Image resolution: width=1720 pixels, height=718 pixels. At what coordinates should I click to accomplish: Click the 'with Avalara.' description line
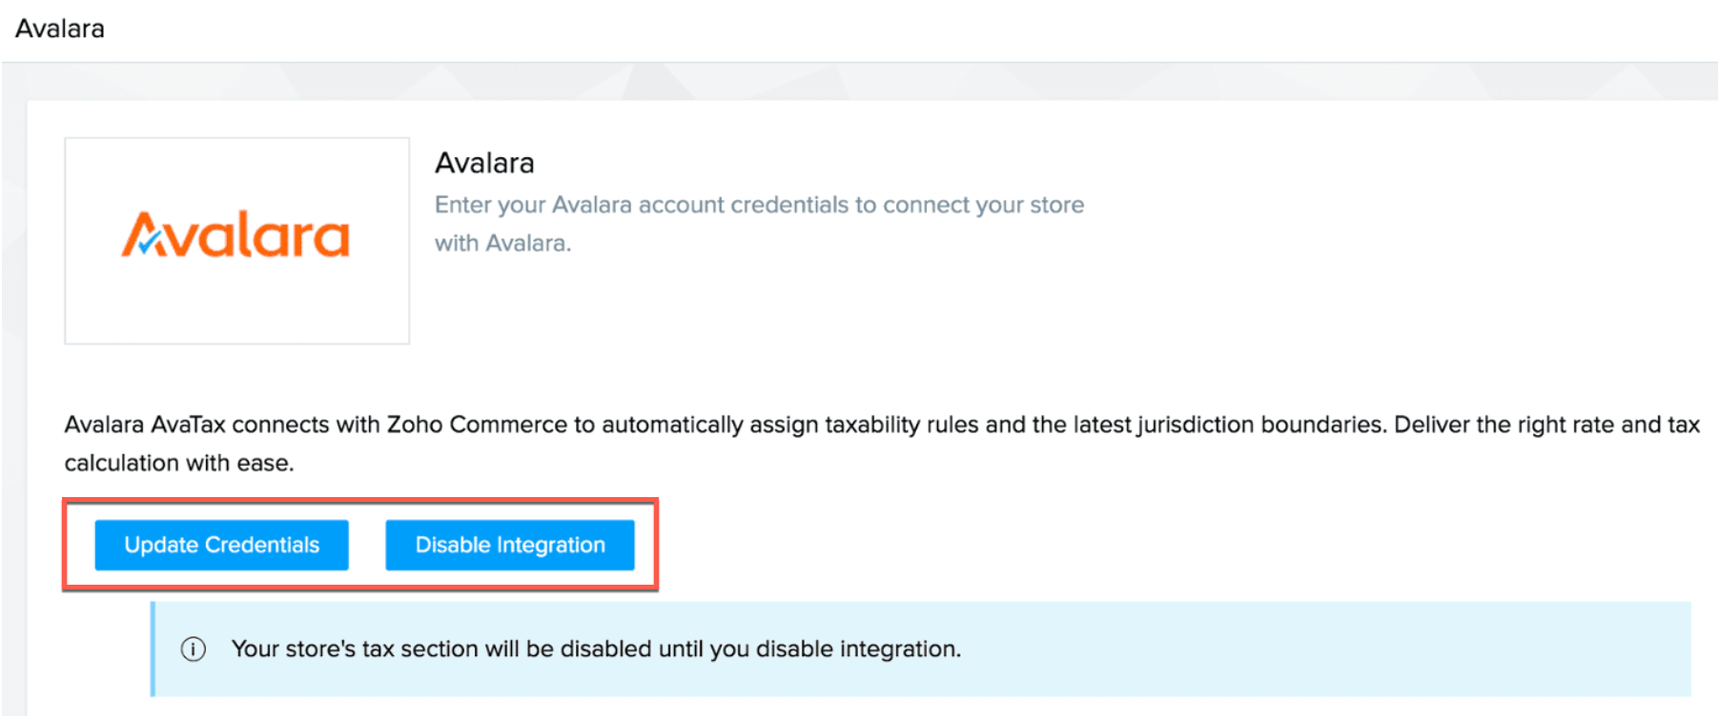[x=502, y=243]
